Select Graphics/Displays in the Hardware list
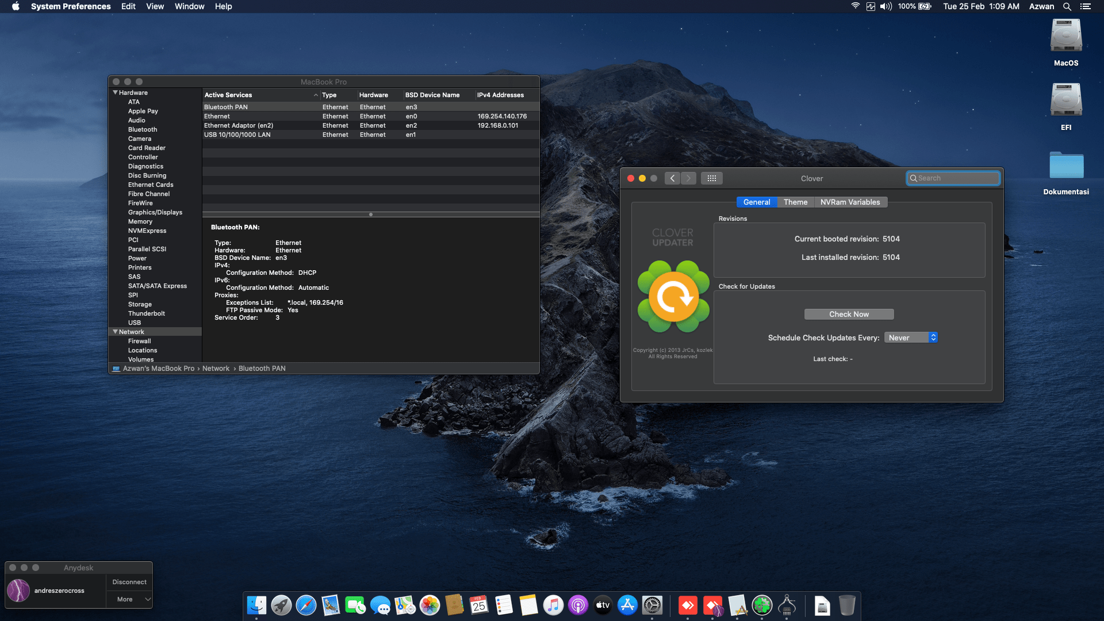The image size is (1104, 621). coord(155,212)
